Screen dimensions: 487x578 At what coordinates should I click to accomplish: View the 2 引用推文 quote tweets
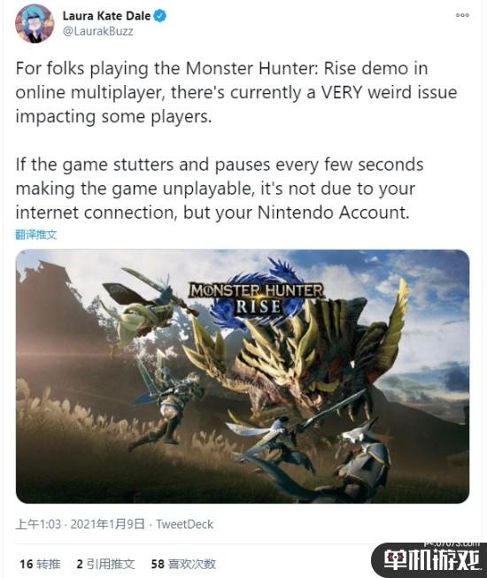click(x=105, y=564)
